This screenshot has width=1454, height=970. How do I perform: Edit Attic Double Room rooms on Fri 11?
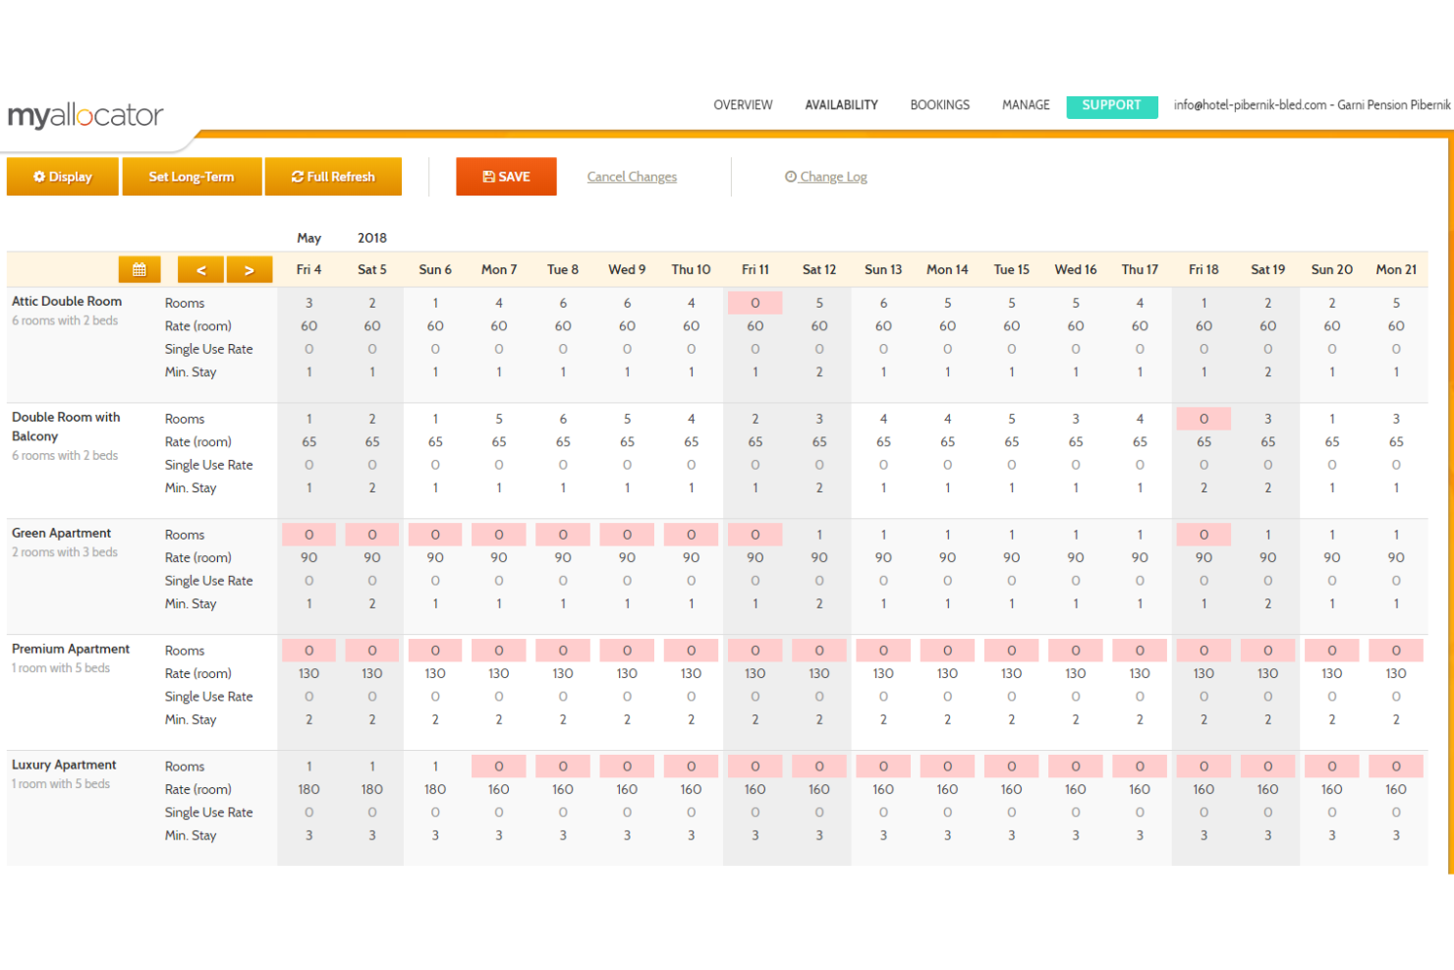tap(755, 303)
